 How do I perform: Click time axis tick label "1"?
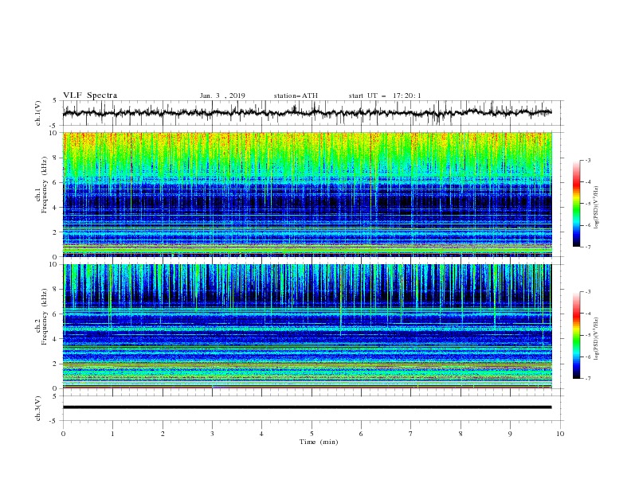[x=112, y=434]
